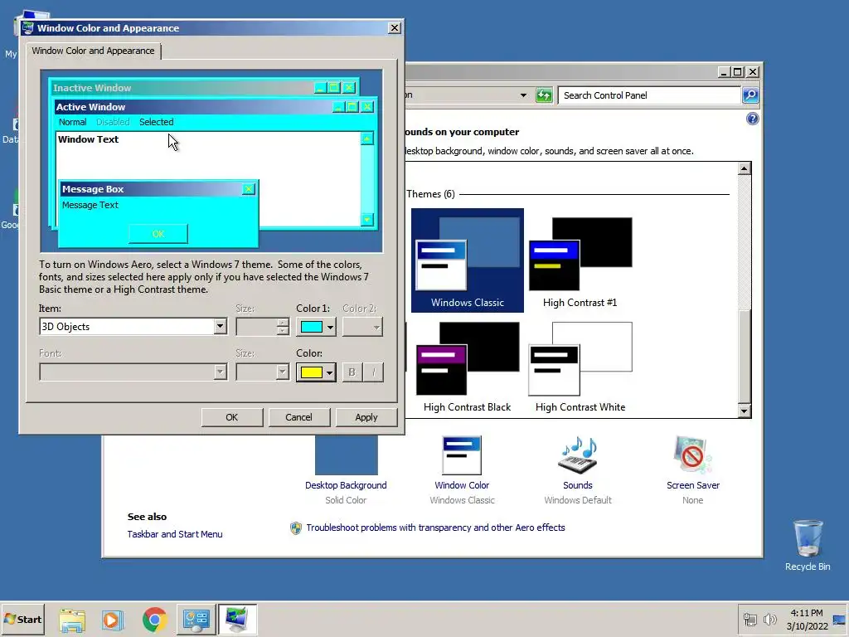Open the Start menu

click(22, 619)
